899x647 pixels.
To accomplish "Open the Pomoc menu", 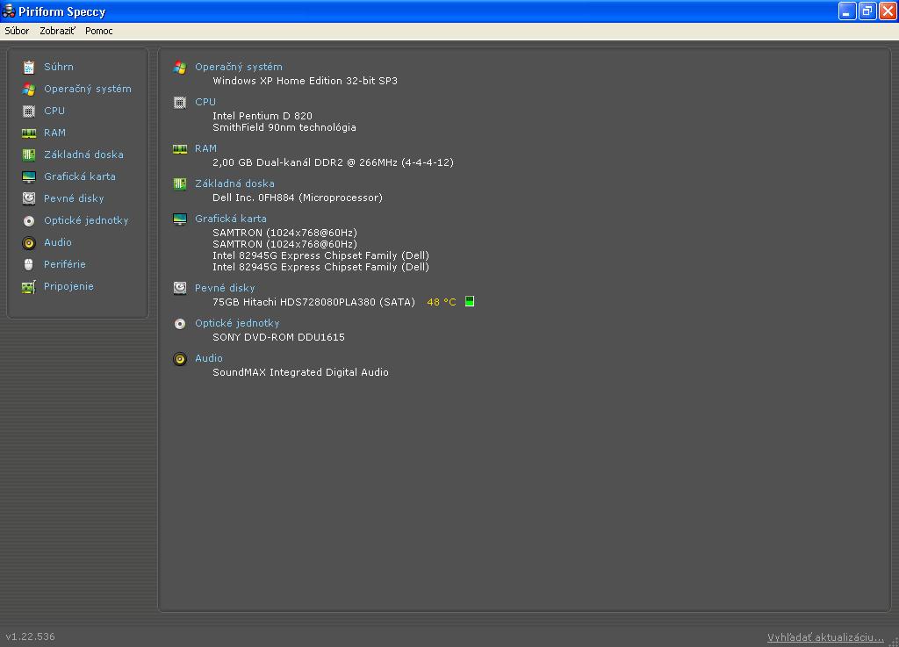I will (x=98, y=31).
